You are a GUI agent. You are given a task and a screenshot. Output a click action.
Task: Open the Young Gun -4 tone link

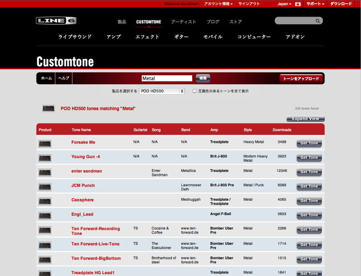click(x=86, y=156)
